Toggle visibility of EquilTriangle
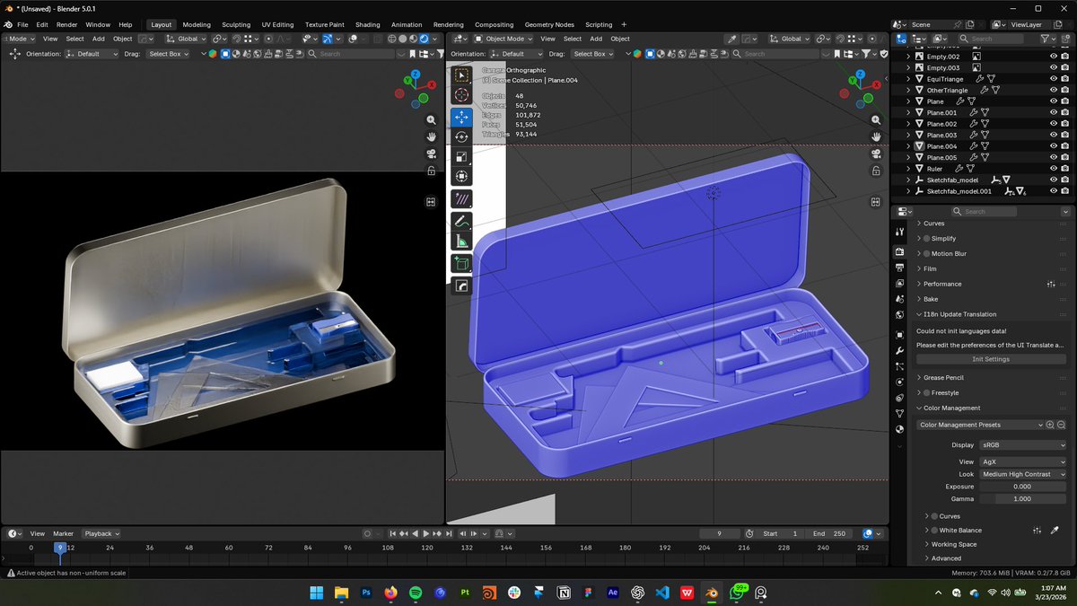Viewport: 1077px width, 606px height. (1054, 79)
